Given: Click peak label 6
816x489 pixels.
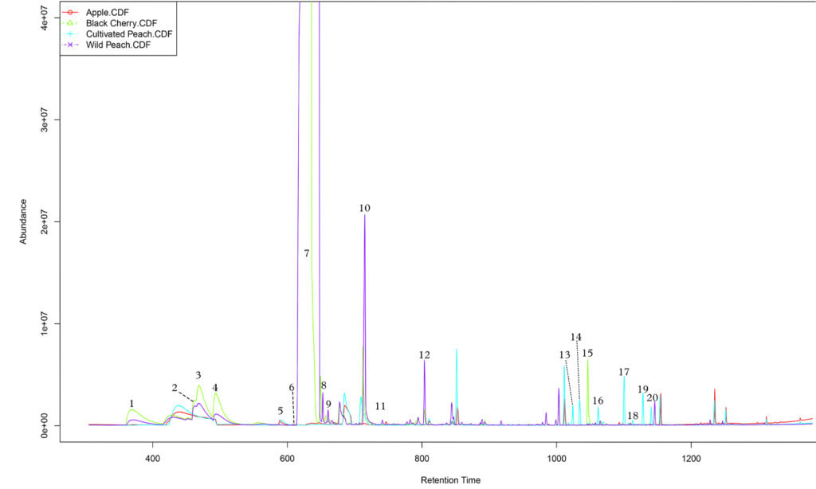Looking at the screenshot, I should pos(292,388).
